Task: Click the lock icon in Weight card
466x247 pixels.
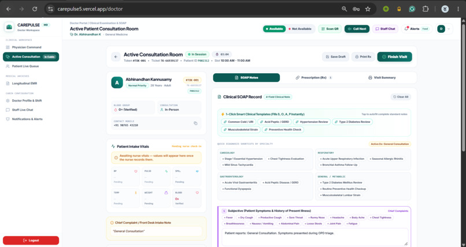Action: coord(166,193)
